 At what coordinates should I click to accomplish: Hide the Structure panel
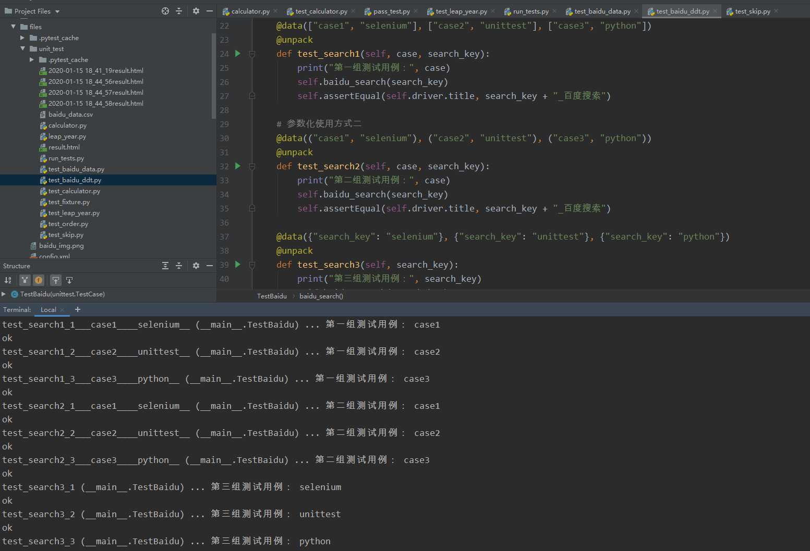tap(210, 266)
